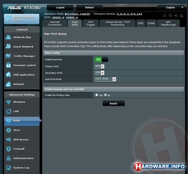Click the ASUS logo
This screenshot has height=174, width=188.
coord(14,8)
